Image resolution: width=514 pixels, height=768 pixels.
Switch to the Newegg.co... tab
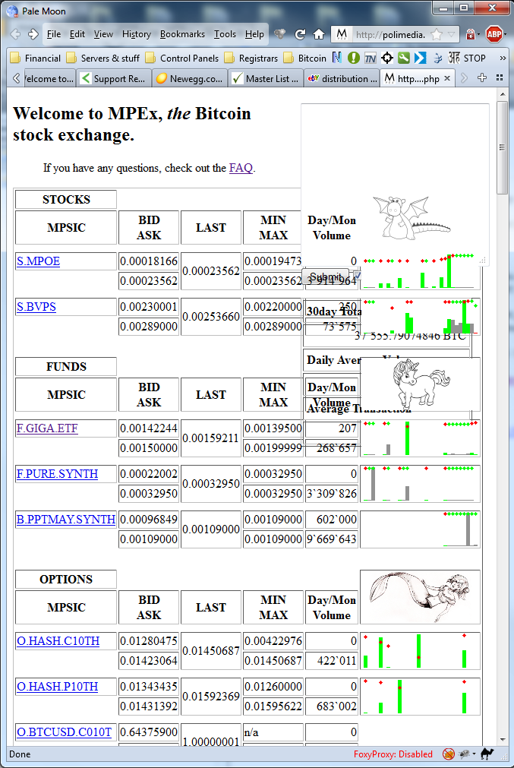click(x=190, y=78)
